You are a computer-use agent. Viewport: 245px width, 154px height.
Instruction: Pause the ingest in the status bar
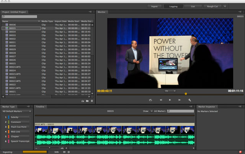tap(64, 152)
